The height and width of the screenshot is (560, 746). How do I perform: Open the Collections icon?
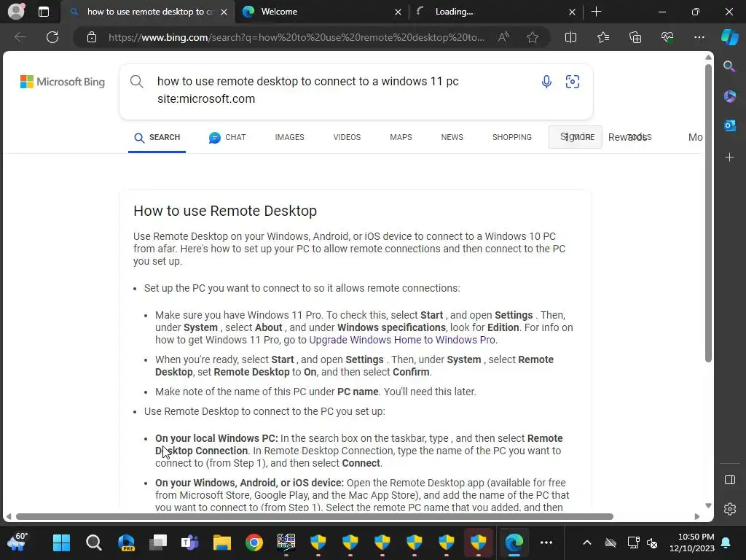[635, 37]
